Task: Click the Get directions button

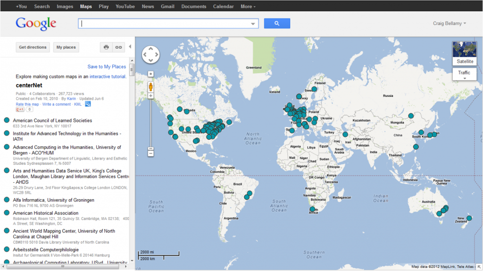Action: pos(33,47)
